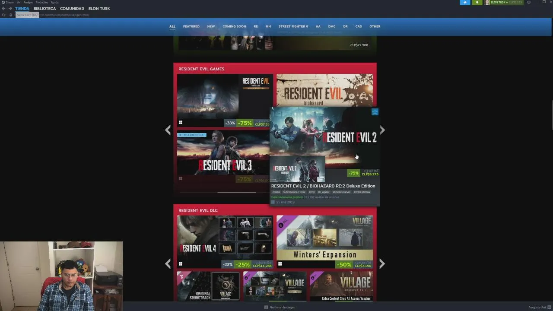Viewport: 553px width, 311px height.
Task: Select the ALL filter tab
Action: [172, 26]
